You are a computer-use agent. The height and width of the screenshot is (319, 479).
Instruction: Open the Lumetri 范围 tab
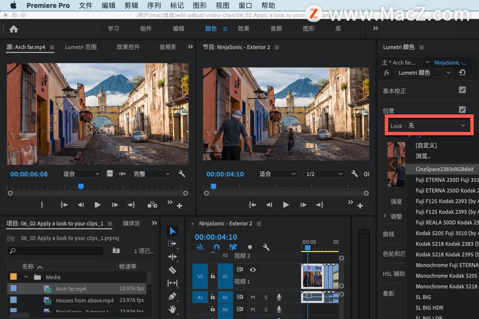coord(81,47)
